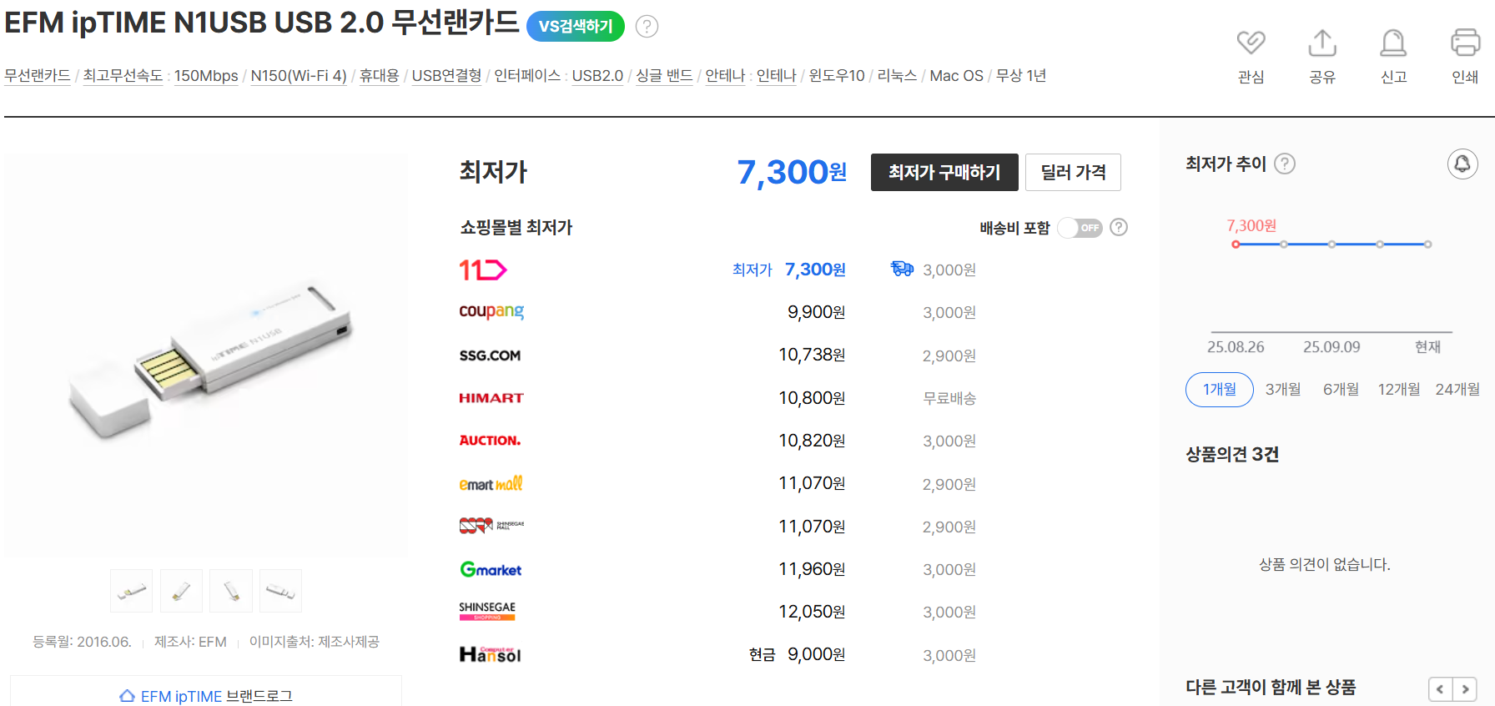The width and height of the screenshot is (1495, 706).
Task: Click the 7,300원 price in 11st row
Action: pyautogui.click(x=815, y=270)
